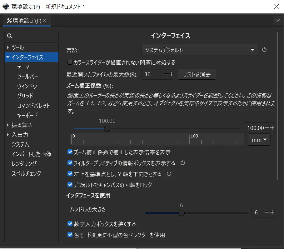This screenshot has width=284, height=249.
Task: Select ツールバー in the sidebar
Action: pyautogui.click(x=27, y=77)
